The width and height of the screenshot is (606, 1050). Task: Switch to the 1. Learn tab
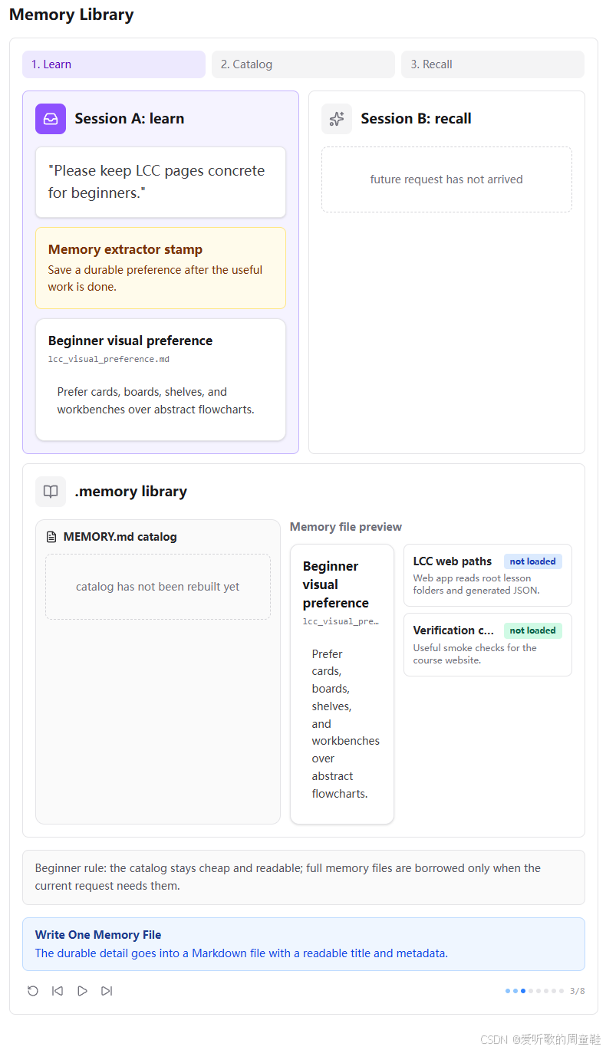(114, 64)
